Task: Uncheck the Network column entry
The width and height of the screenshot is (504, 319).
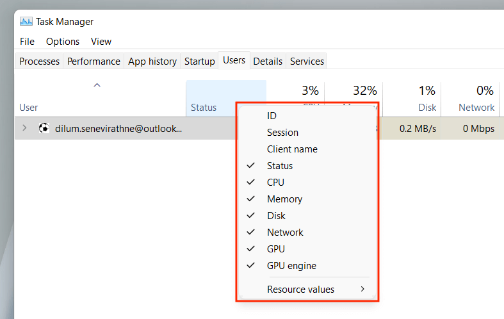Action: [285, 233]
